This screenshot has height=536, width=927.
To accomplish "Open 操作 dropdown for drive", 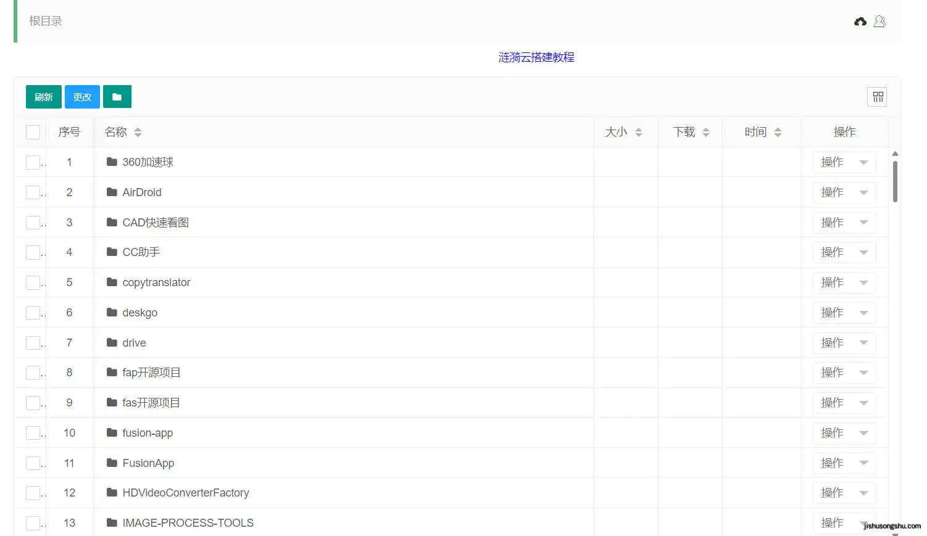I will [844, 343].
